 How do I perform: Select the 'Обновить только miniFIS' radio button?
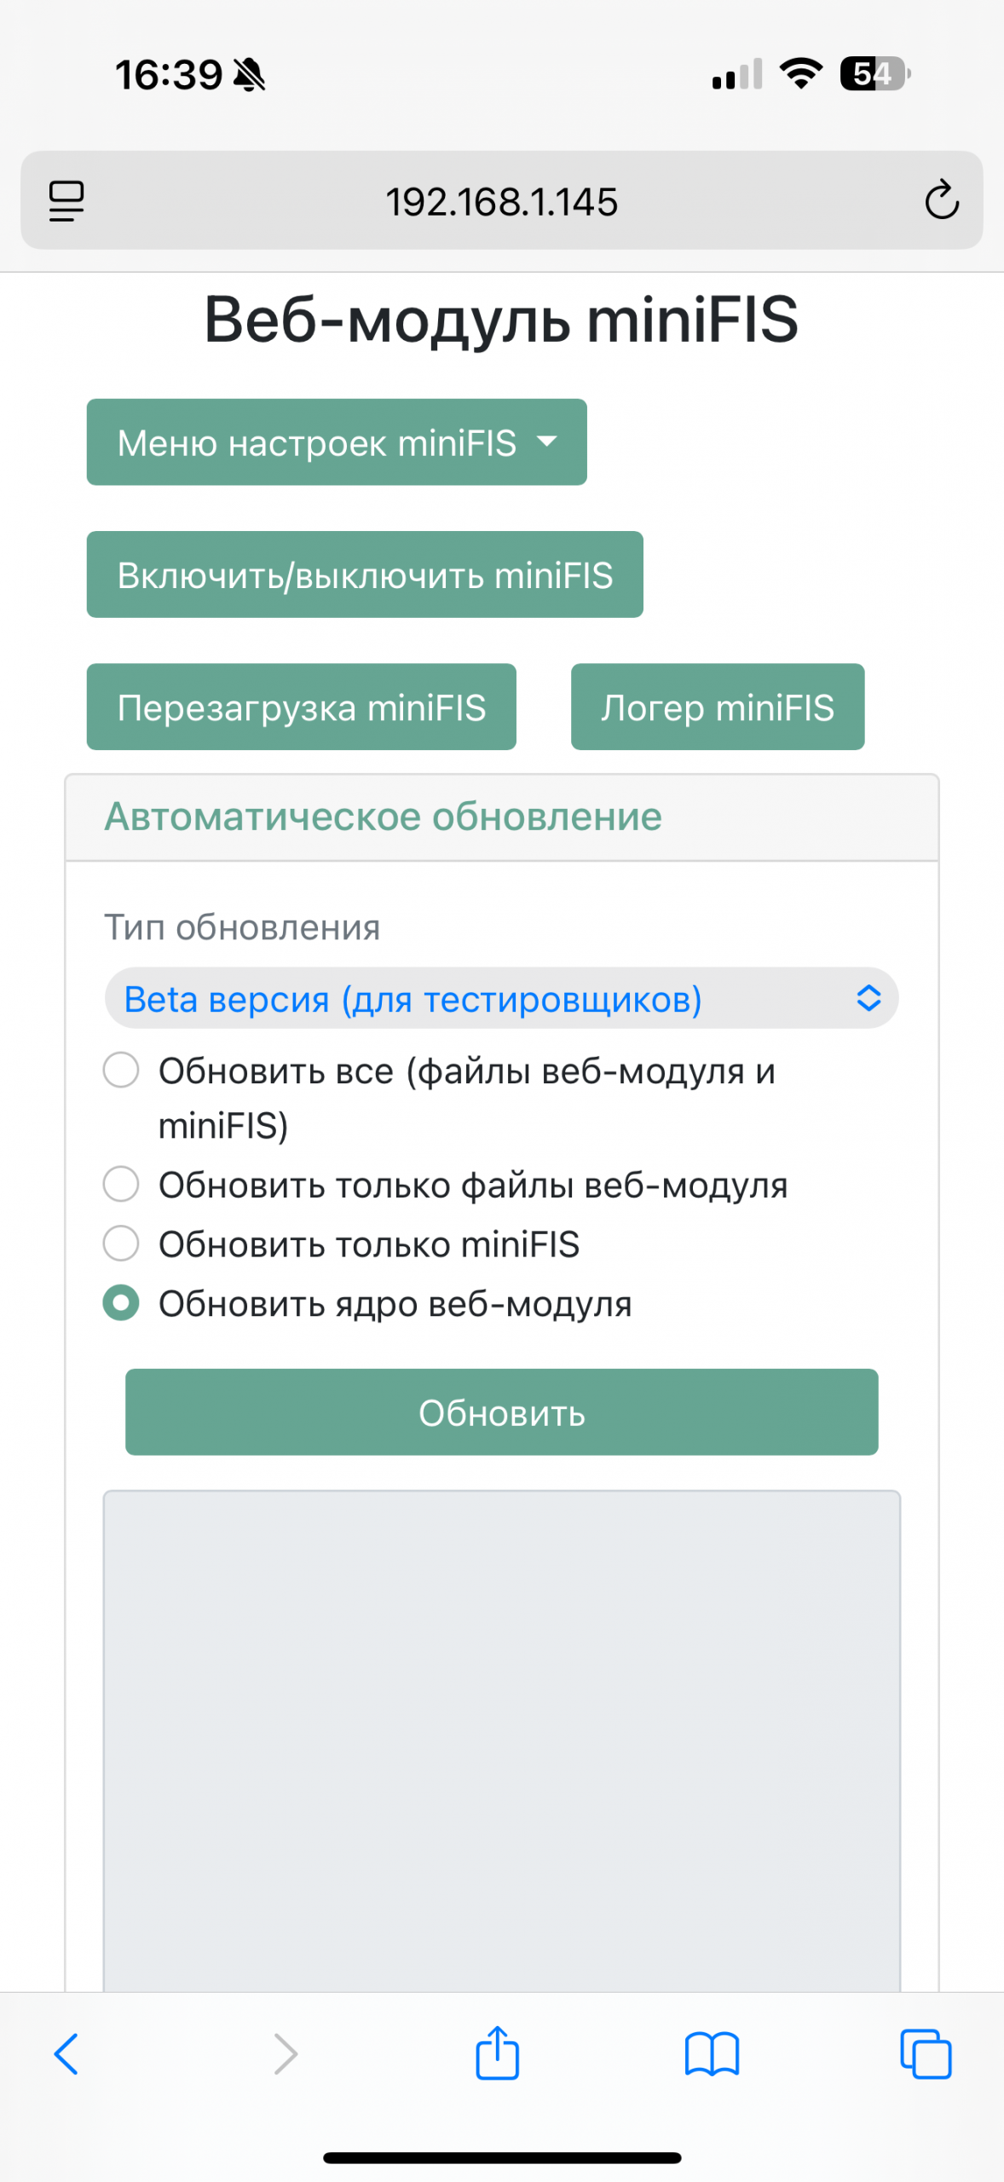(121, 1244)
